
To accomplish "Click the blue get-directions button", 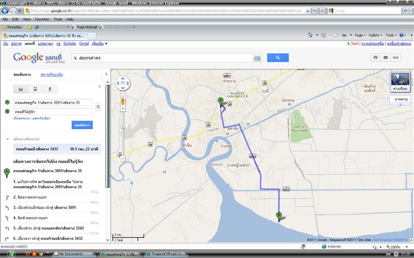I will pyautogui.click(x=82, y=125).
